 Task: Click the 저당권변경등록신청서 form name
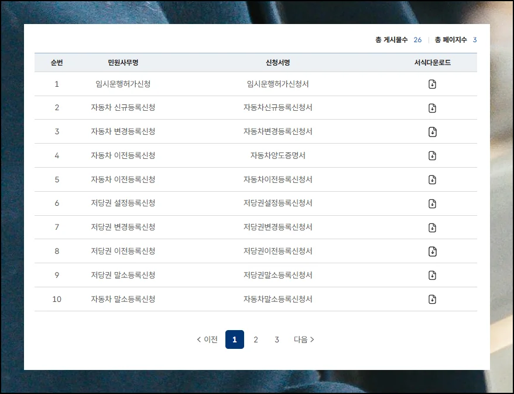click(277, 227)
